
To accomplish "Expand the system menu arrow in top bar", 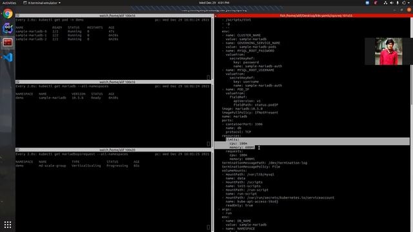I will click(x=408, y=3).
